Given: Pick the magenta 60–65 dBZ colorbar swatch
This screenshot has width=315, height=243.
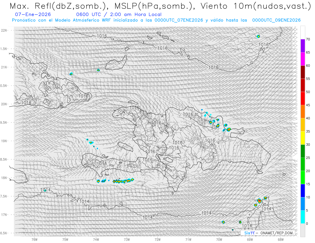Looking at the screenshot, I should [x=303, y=59].
